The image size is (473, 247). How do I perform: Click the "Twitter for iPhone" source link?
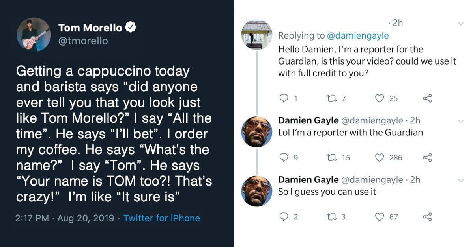tap(162, 218)
